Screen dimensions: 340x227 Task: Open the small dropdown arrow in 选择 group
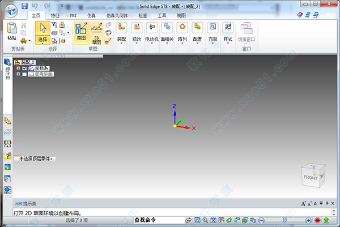tap(69, 33)
